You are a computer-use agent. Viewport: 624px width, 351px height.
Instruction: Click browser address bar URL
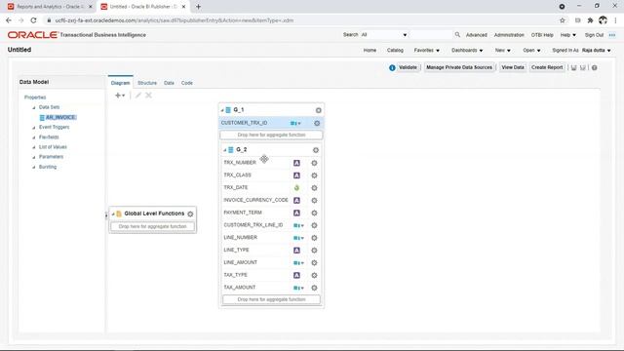pos(175,20)
